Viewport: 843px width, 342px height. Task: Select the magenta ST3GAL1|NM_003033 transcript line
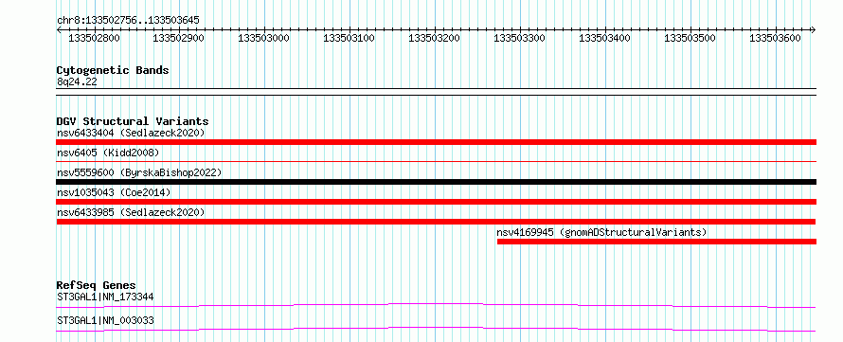coord(436,329)
